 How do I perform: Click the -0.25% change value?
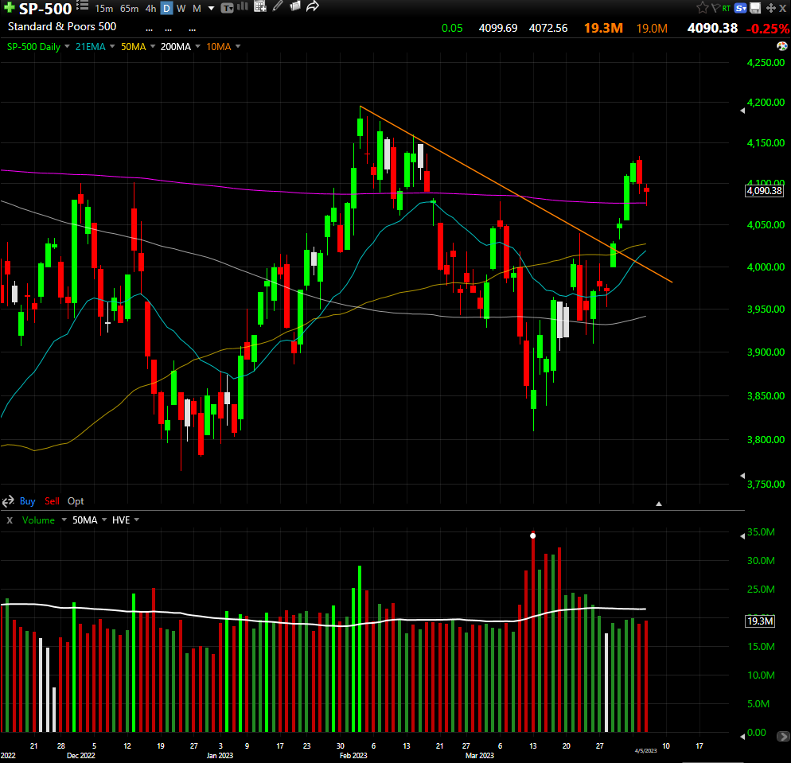pyautogui.click(x=767, y=29)
